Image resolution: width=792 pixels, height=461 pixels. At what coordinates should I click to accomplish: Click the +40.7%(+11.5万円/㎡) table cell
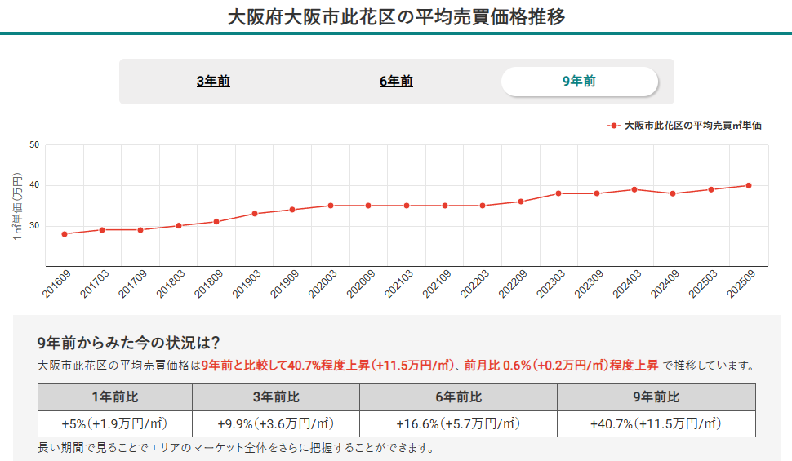(656, 424)
